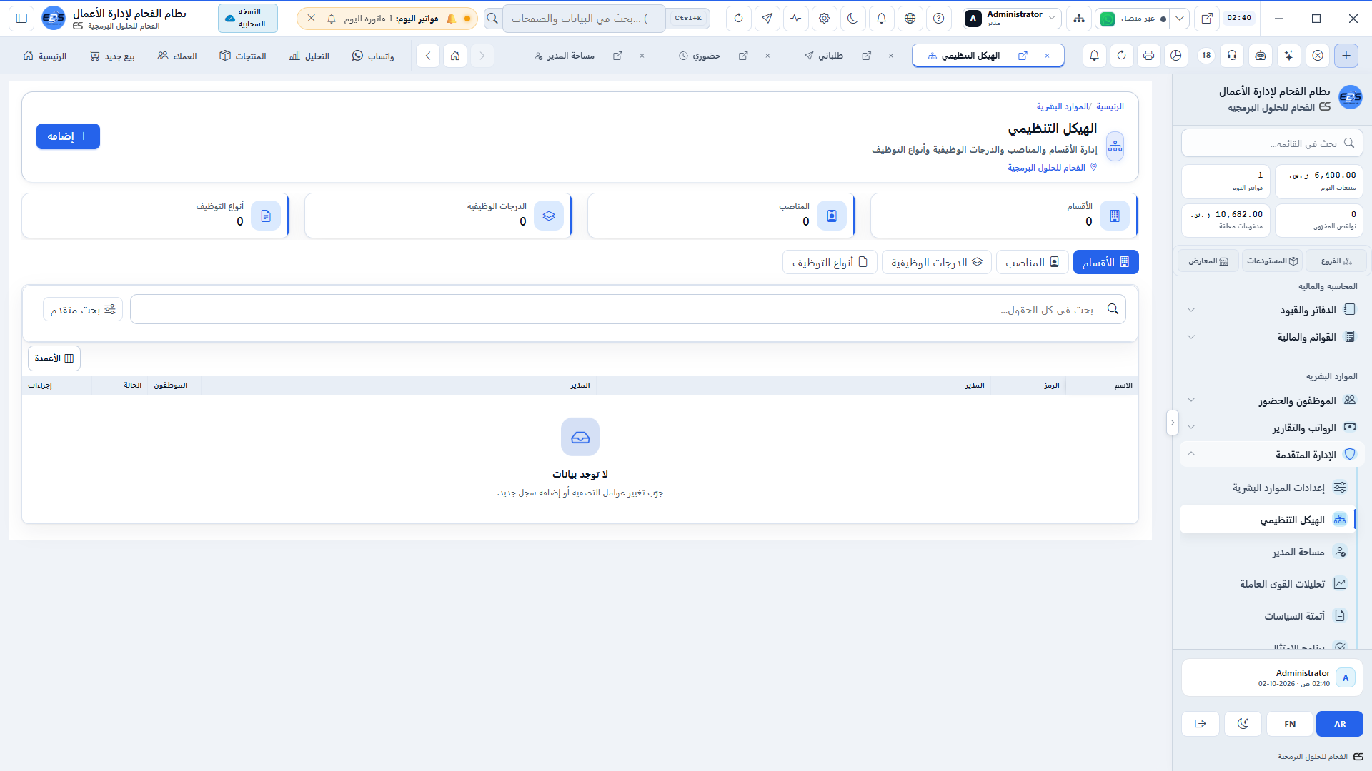Expand الموظفون والحضور sidebar group
This screenshot has width=1372, height=771.
[1272, 400]
